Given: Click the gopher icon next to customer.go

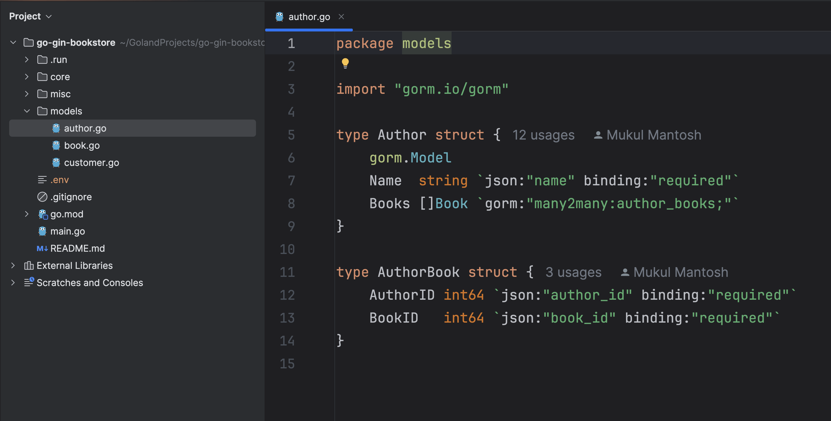Looking at the screenshot, I should (56, 162).
